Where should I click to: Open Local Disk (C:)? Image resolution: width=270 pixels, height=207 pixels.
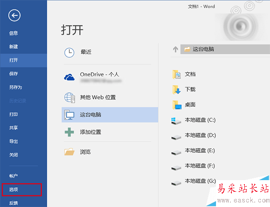(200, 120)
